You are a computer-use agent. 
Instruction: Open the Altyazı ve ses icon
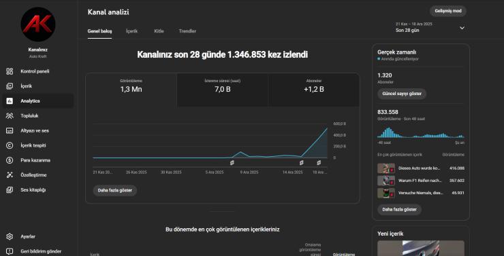pos(10,131)
